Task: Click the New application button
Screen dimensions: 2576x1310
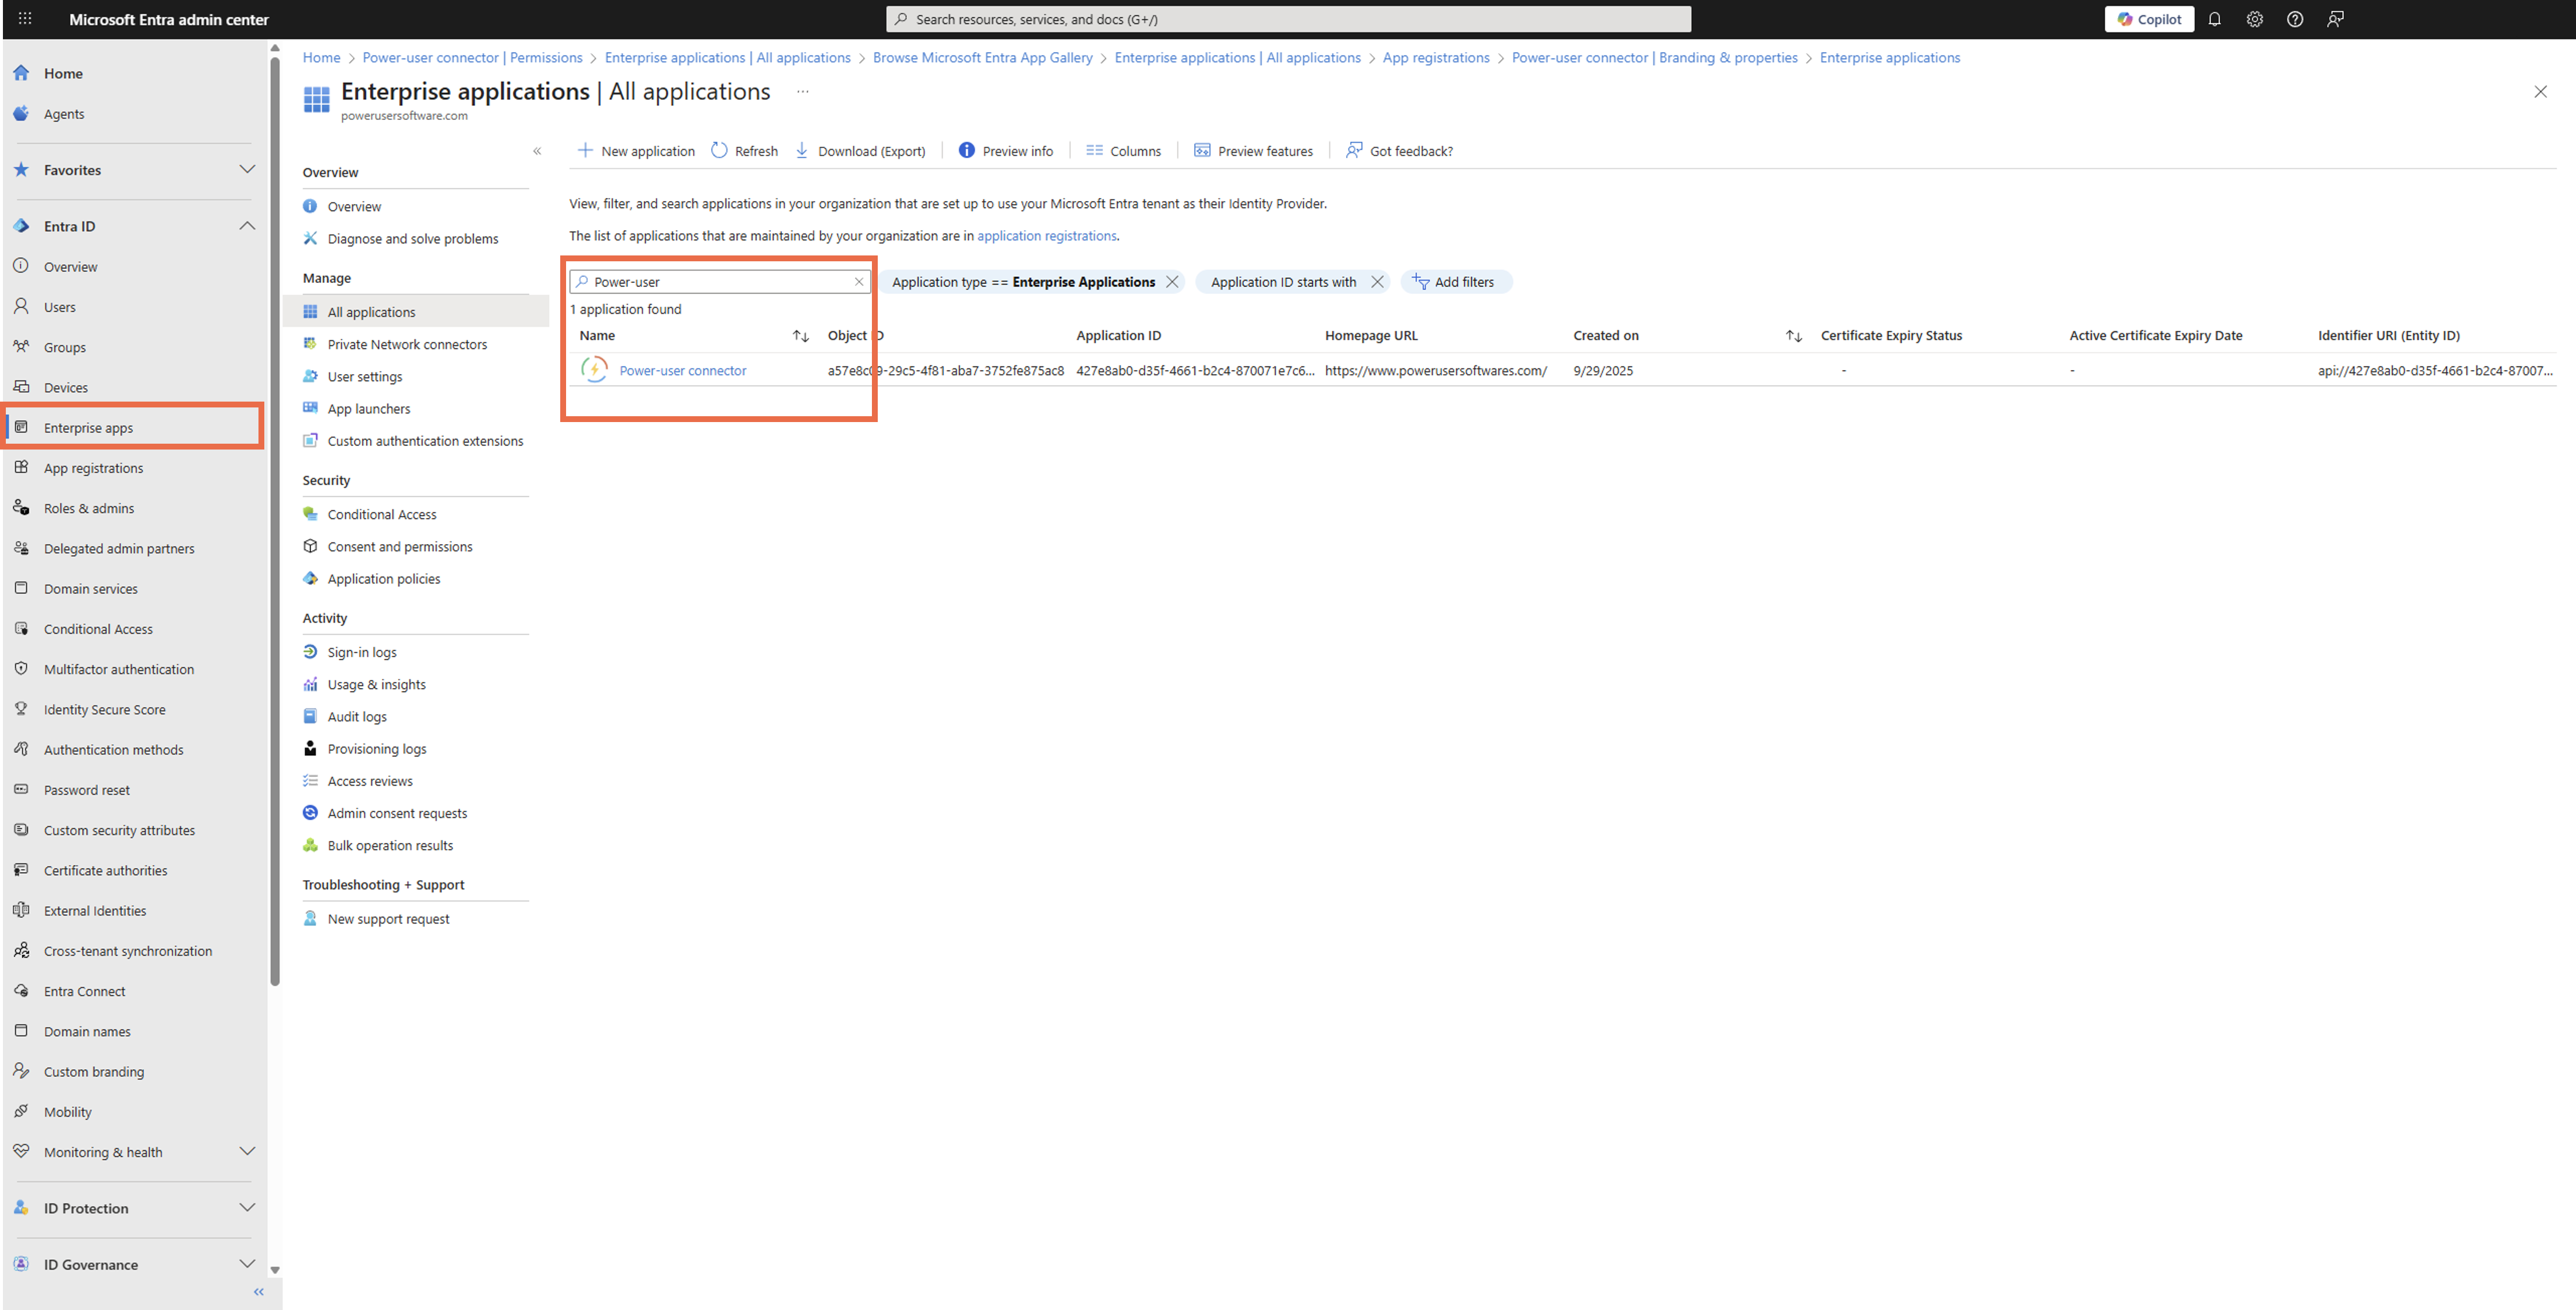Action: coord(636,151)
